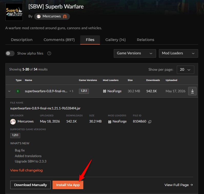Image resolution: width=204 pixels, height=194 pixels.
Task: Open the View Full Page link
Action: pyautogui.click(x=179, y=185)
